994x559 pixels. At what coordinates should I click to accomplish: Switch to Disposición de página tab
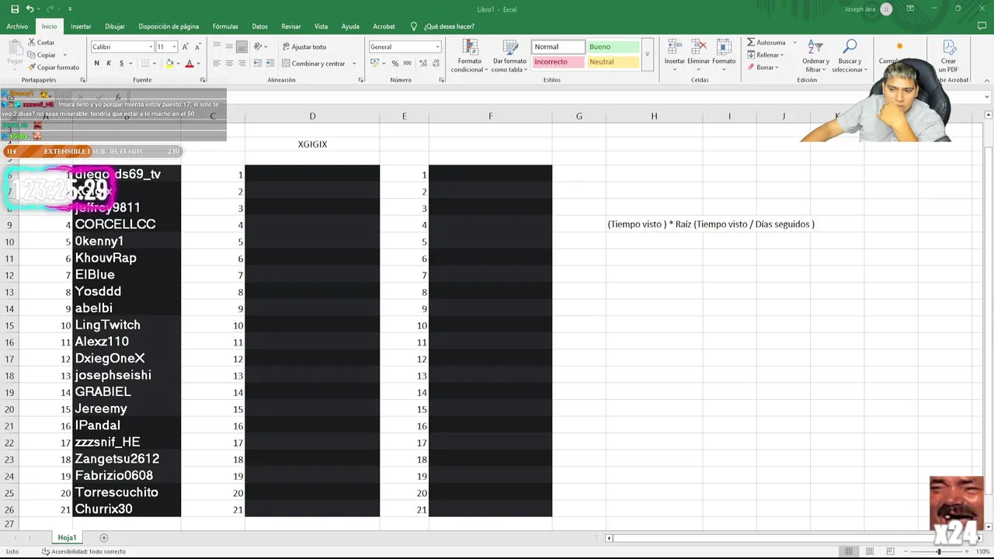coord(169,26)
